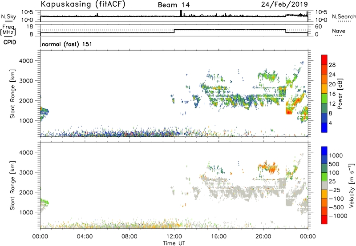The image size is (356, 246).
Task: Click the 'Nave' legend label
Action: pyautogui.click(x=339, y=31)
